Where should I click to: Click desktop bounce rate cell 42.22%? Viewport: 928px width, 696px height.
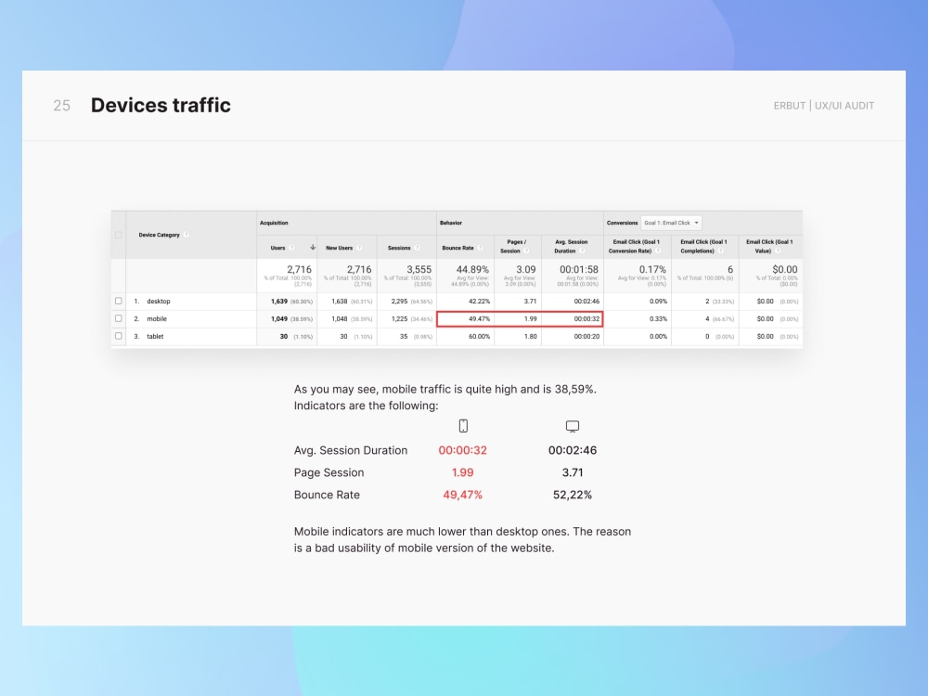[x=480, y=302]
